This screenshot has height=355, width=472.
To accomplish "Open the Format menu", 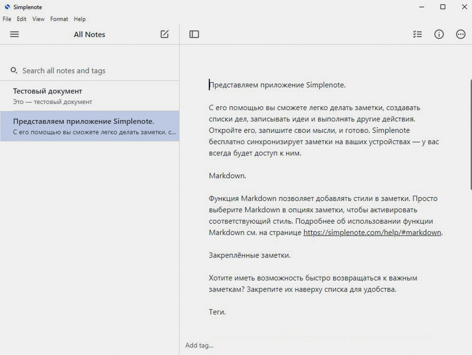I will coord(59,19).
